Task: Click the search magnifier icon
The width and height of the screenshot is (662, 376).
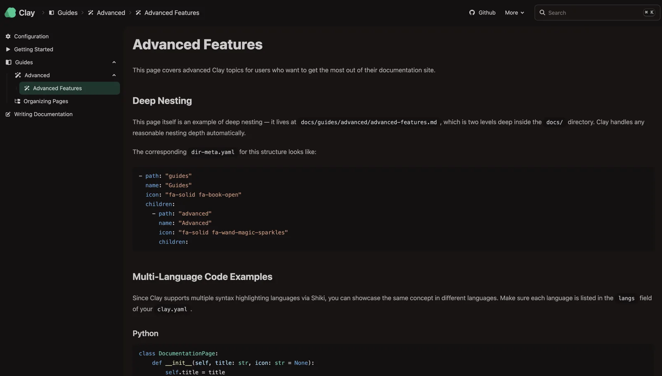Action: pos(542,12)
